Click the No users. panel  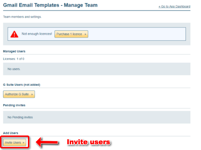point(97,69)
